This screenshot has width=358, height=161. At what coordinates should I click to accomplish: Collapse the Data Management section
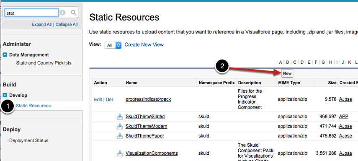click(x=5, y=55)
